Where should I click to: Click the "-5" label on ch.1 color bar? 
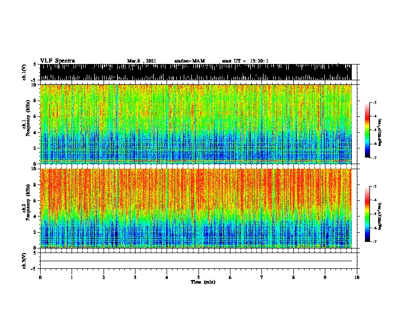click(374, 130)
